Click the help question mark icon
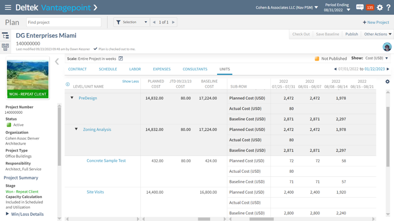Viewport: 394px width, 221px height. coord(388,8)
